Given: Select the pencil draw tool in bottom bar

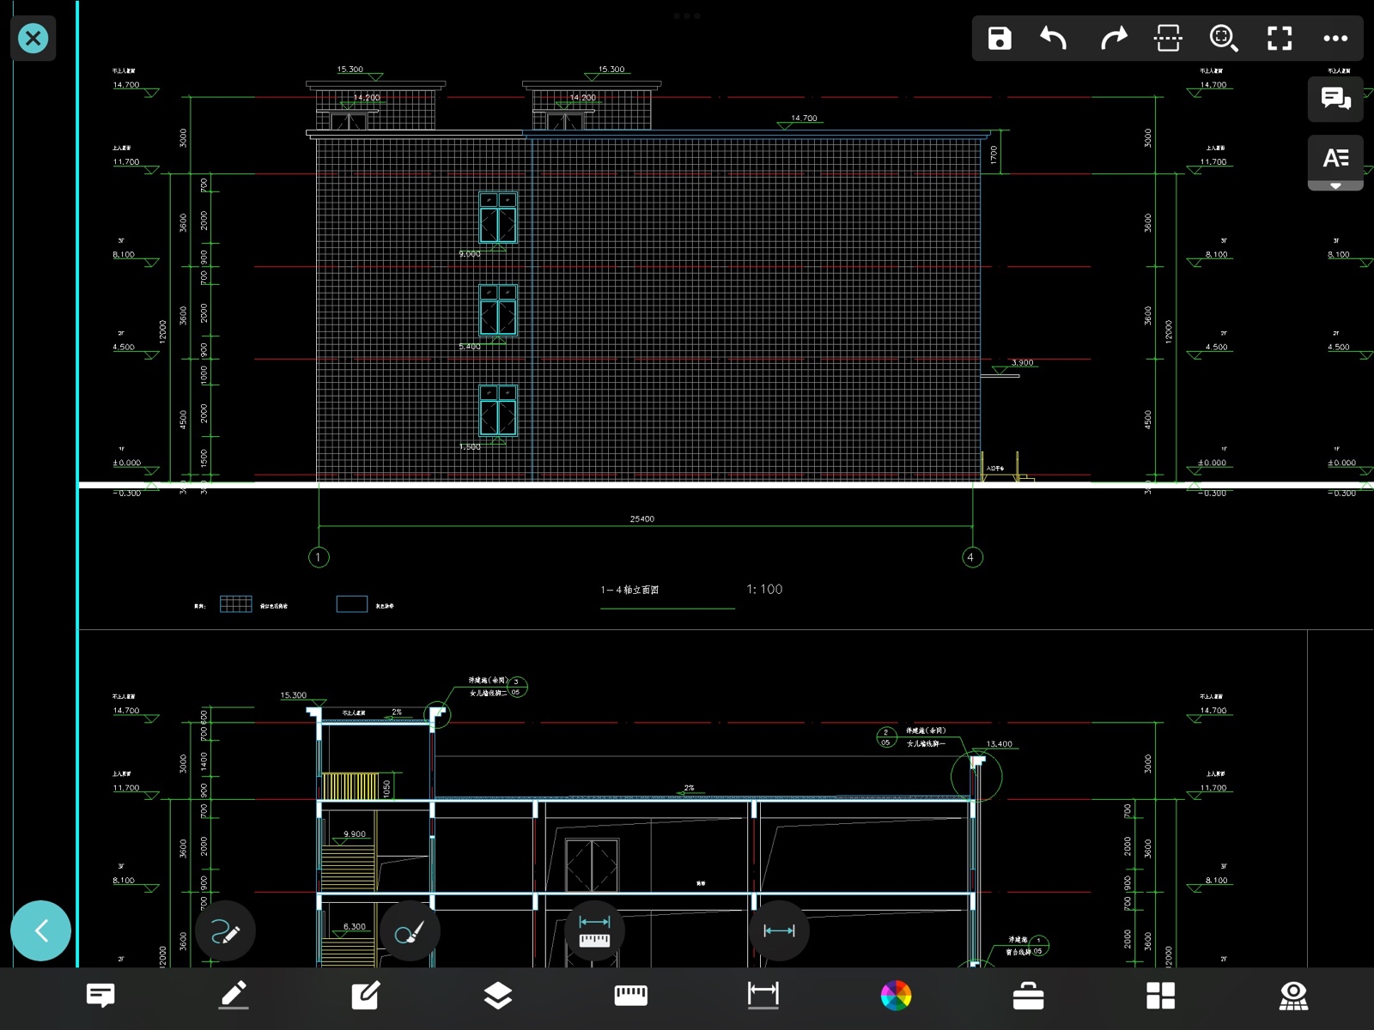Looking at the screenshot, I should pos(234,996).
